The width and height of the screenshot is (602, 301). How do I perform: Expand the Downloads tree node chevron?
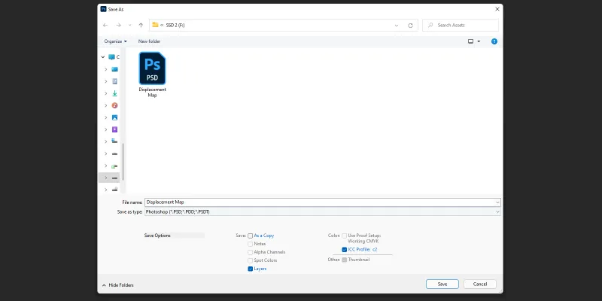[106, 93]
